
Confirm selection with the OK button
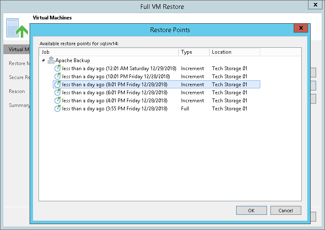(x=251, y=210)
